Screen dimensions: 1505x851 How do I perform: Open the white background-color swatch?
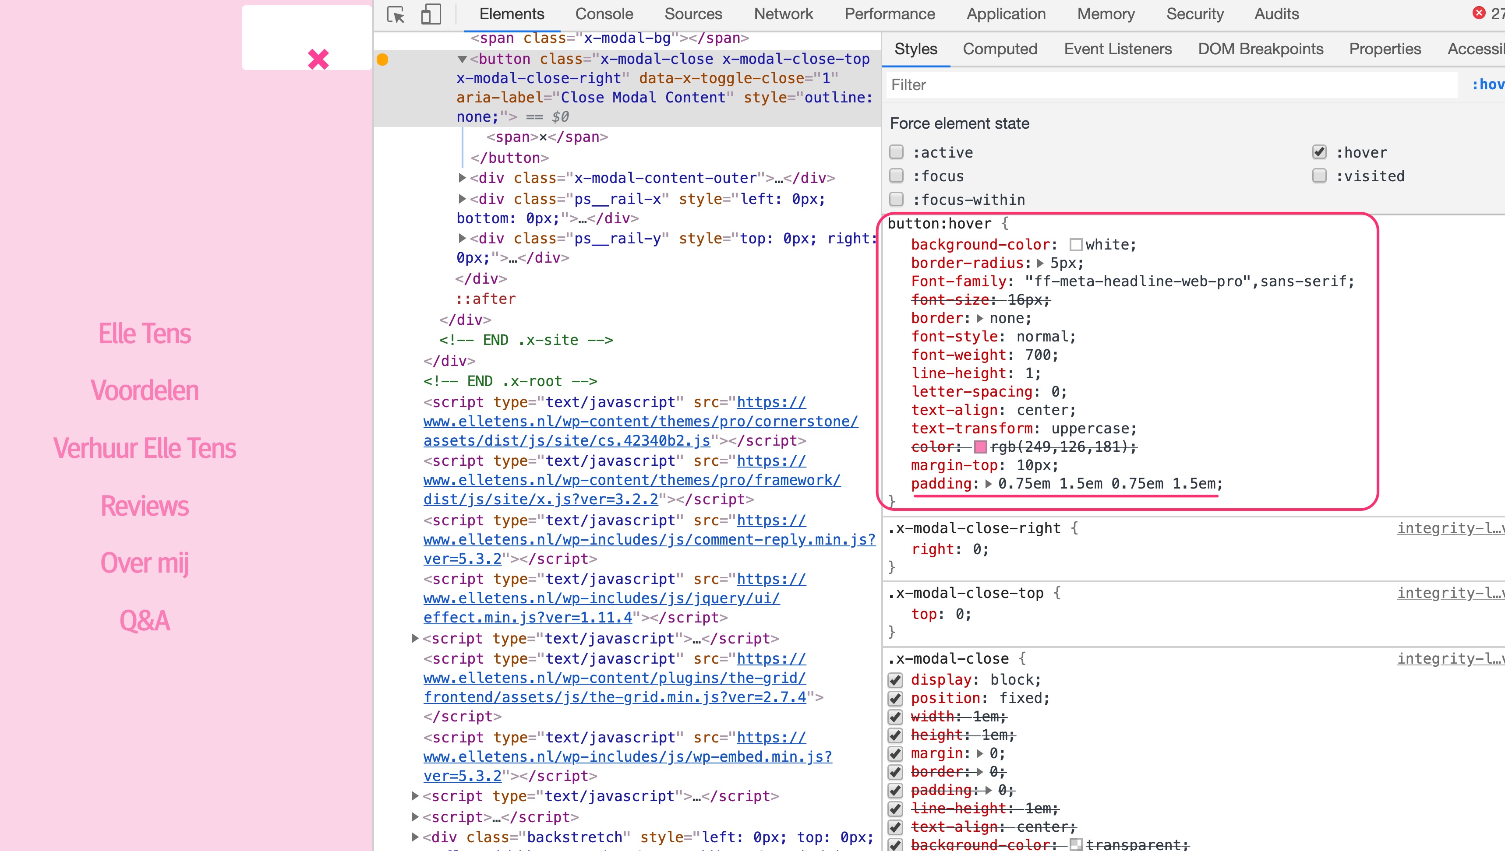[1076, 245]
